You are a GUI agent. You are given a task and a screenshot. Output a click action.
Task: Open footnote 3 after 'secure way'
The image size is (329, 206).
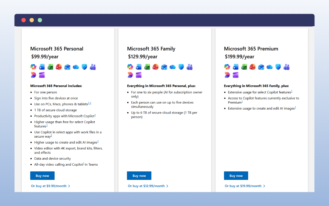pos(51,136)
